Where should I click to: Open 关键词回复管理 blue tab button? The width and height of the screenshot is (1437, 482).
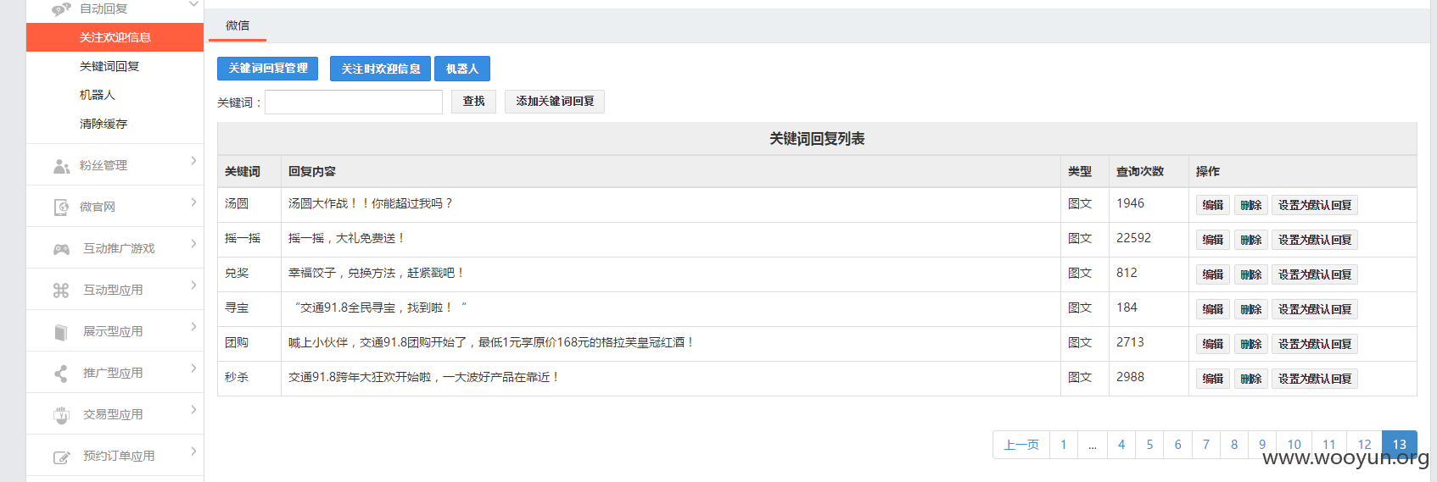tap(267, 69)
